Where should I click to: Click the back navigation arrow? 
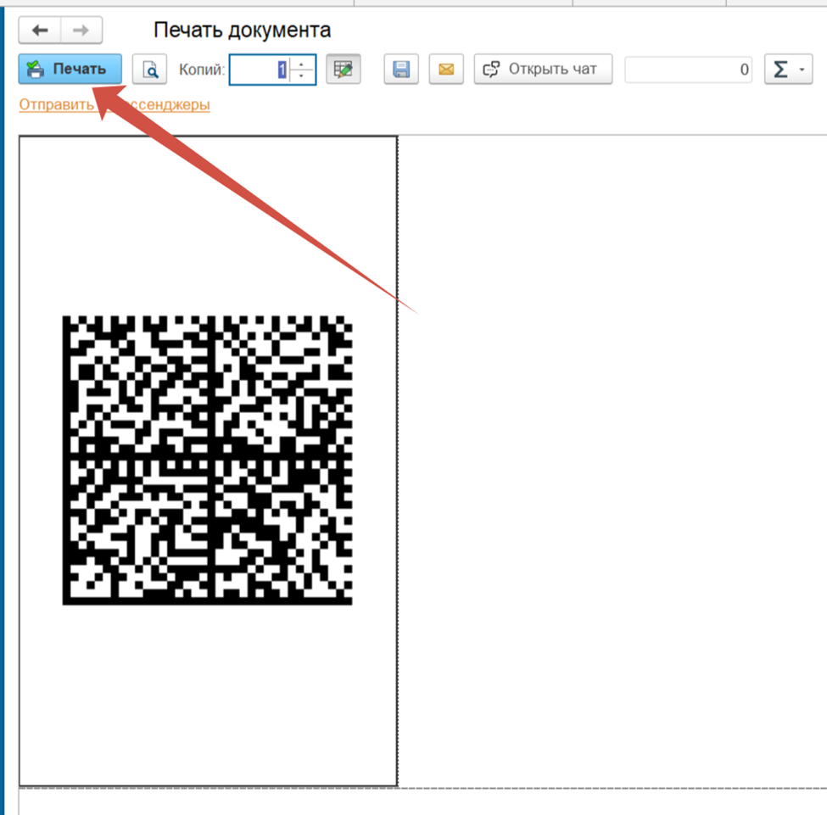(x=40, y=31)
